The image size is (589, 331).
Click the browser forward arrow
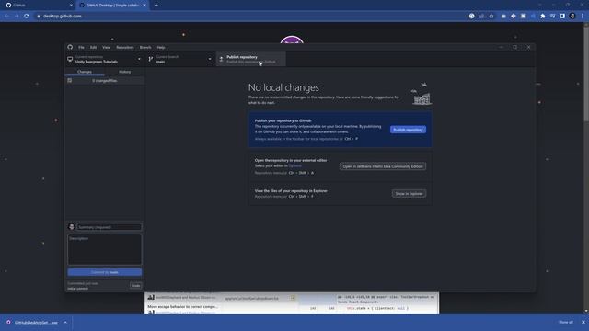17,17
